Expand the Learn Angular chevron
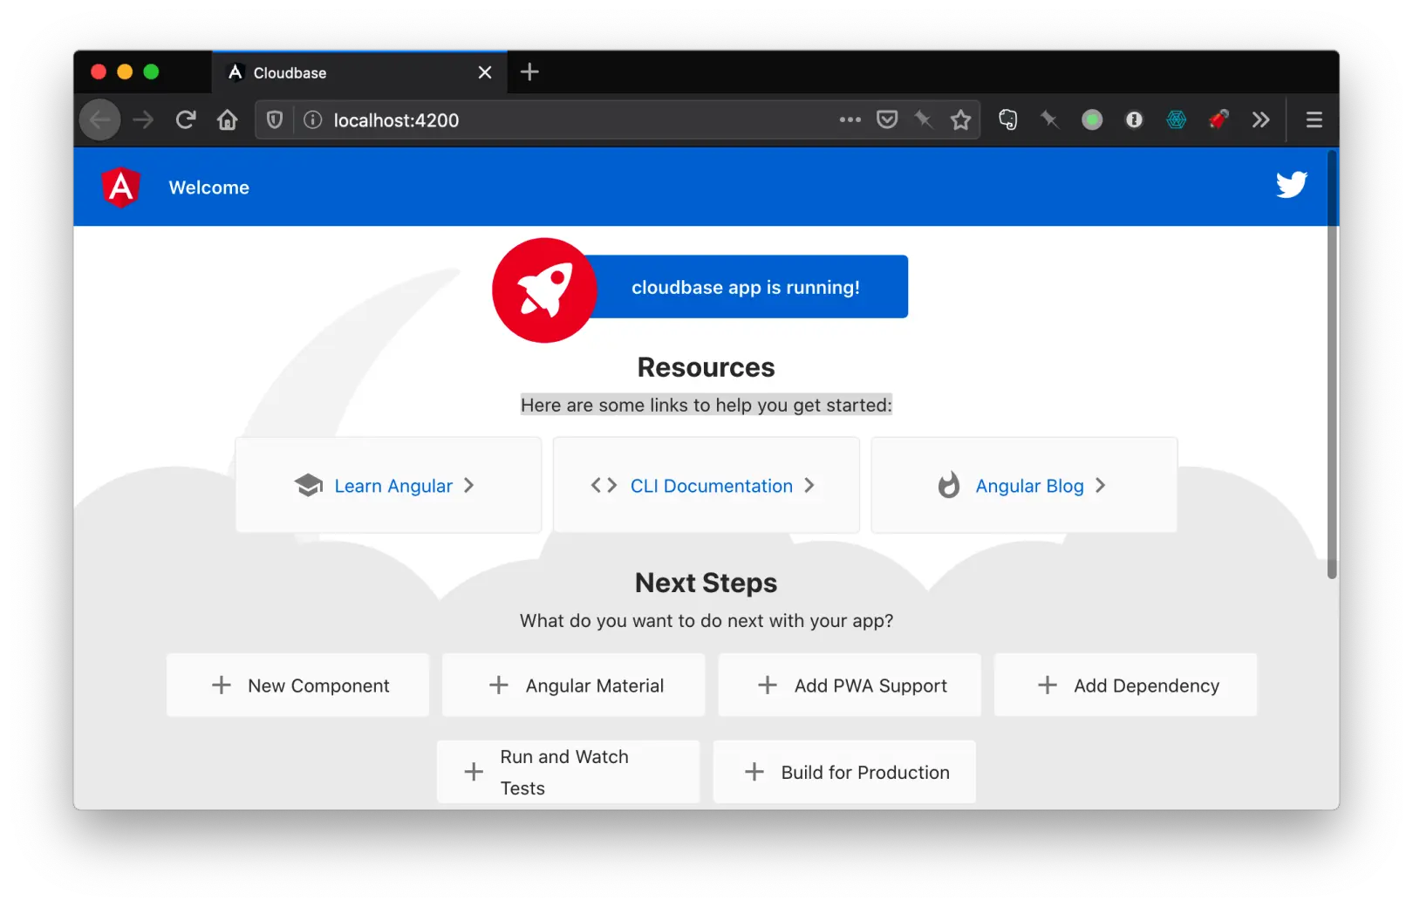 point(469,485)
